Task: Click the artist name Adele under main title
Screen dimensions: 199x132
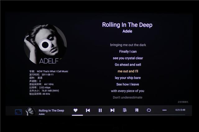Action: (x=127, y=31)
